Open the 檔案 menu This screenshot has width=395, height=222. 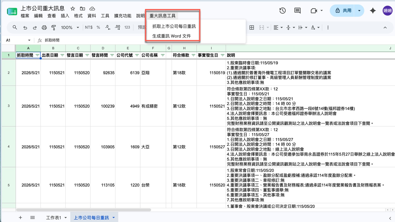(25, 16)
